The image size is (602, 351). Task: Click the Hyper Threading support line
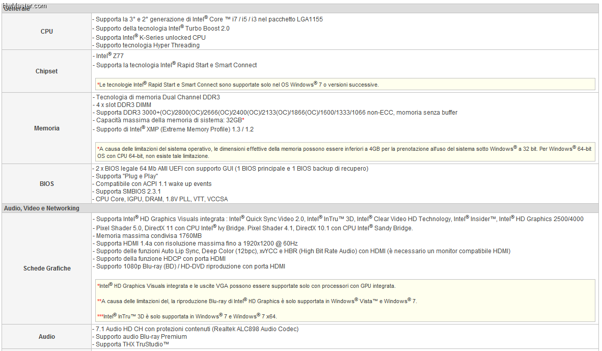[x=146, y=45]
